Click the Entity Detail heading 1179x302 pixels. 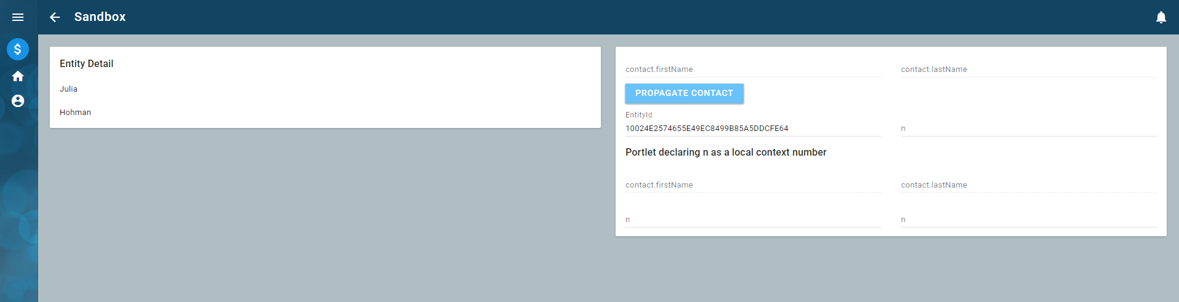(x=87, y=64)
